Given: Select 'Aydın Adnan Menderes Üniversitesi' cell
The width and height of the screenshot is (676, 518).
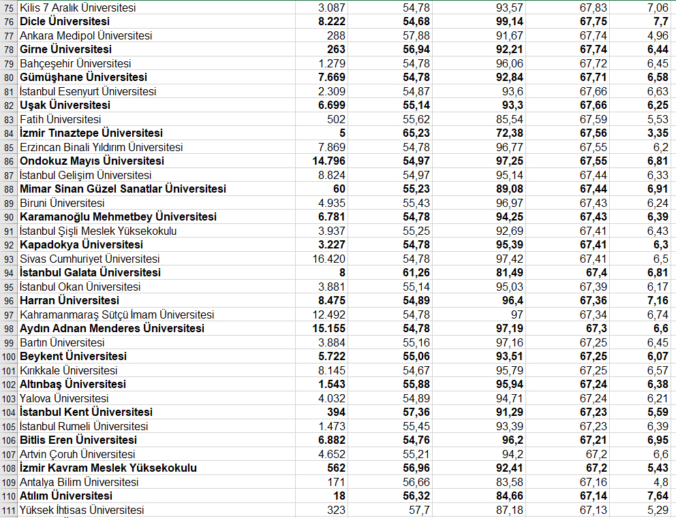Looking at the screenshot, I should point(156,329).
